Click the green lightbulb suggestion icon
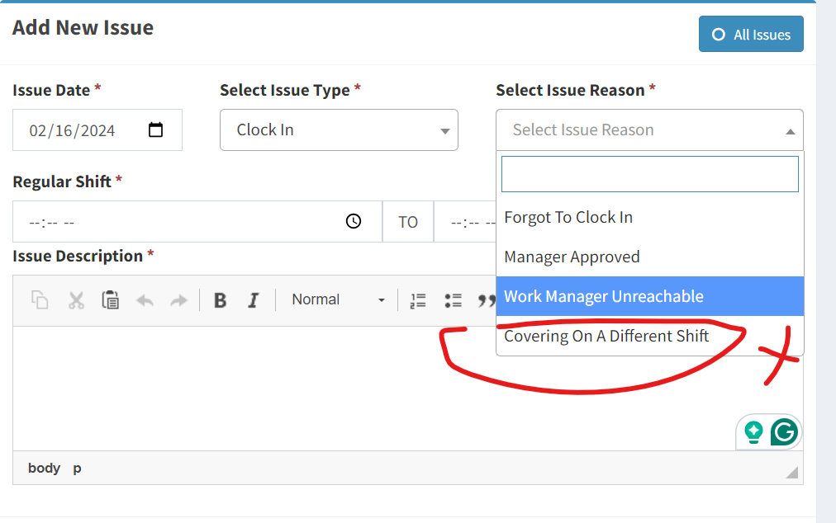This screenshot has width=836, height=523. (x=753, y=431)
